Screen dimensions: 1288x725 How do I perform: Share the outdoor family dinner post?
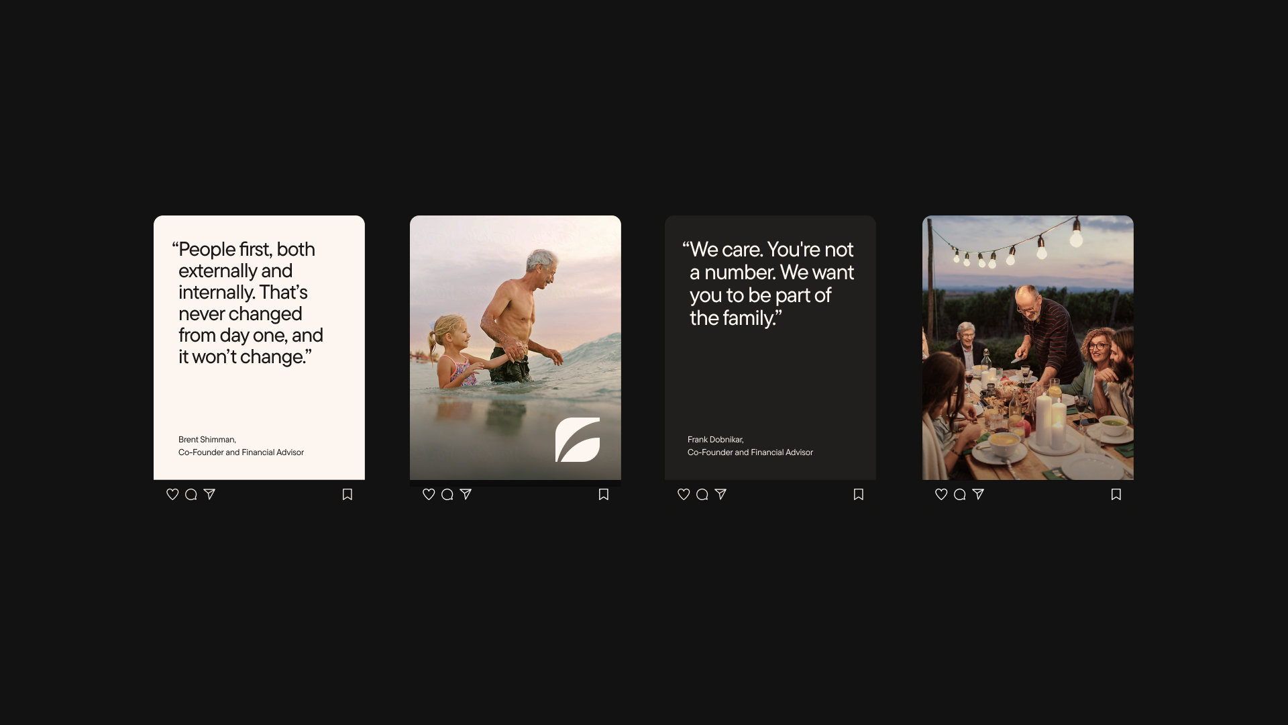pos(978,494)
